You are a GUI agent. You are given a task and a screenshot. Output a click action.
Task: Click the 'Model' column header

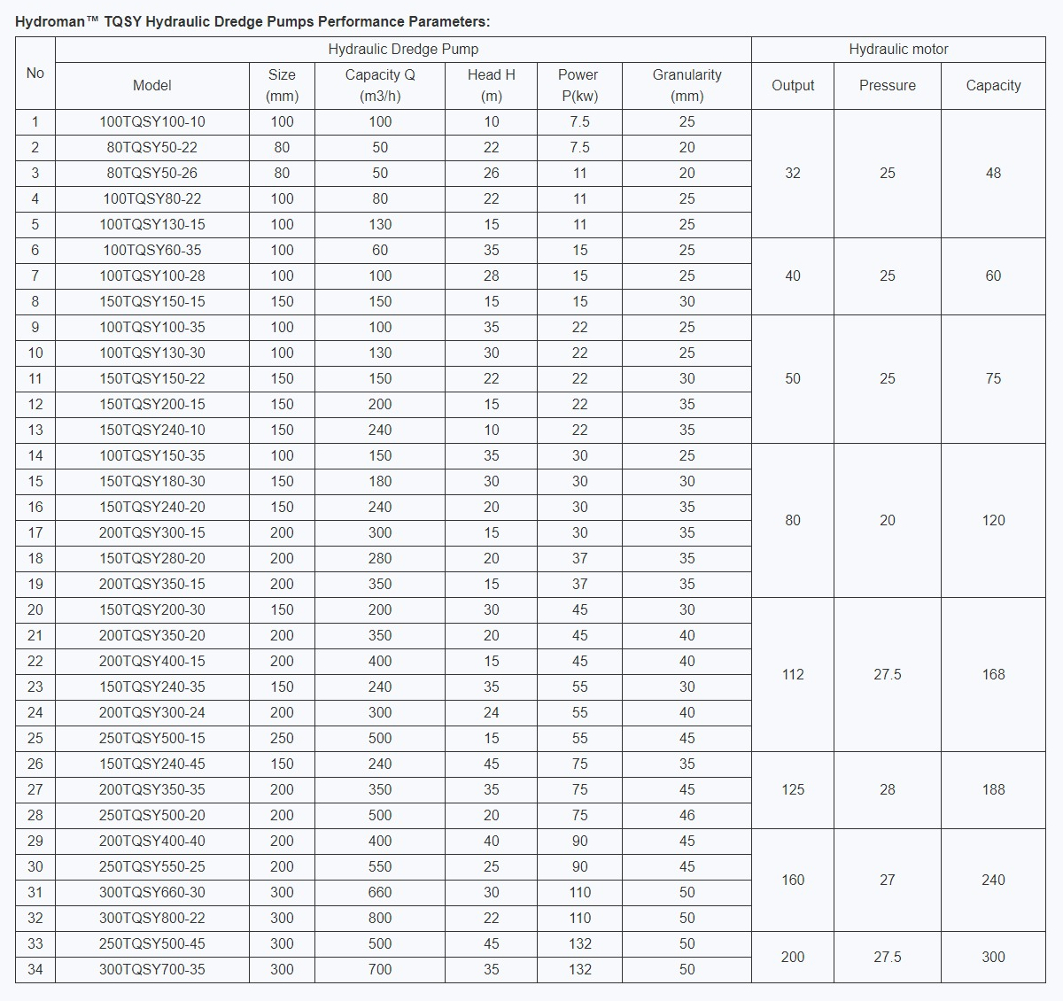[x=152, y=86]
